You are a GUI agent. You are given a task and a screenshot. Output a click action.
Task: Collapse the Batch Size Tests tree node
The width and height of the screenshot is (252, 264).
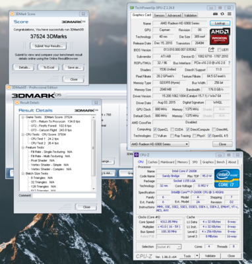(x=23, y=174)
